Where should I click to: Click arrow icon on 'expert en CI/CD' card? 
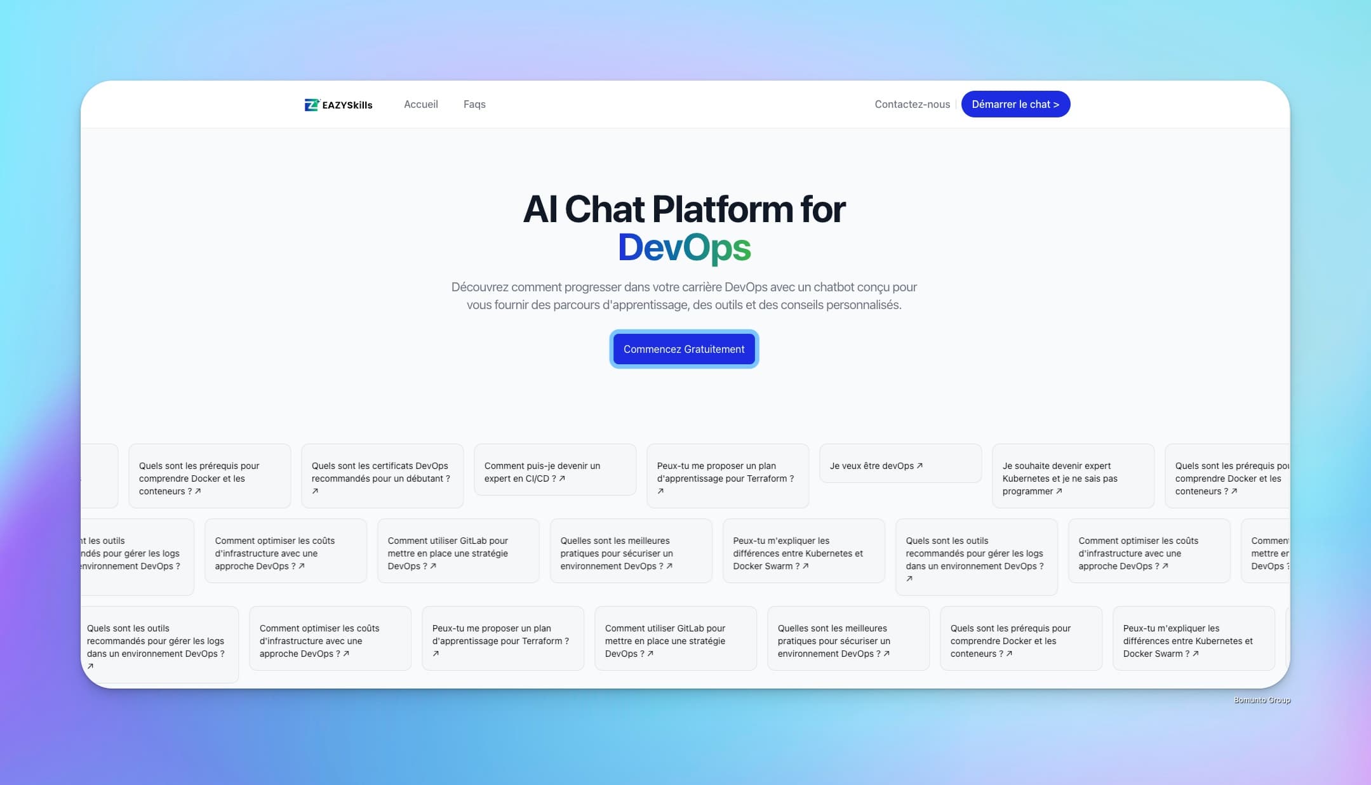(562, 478)
